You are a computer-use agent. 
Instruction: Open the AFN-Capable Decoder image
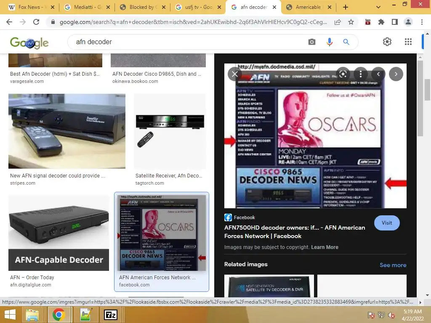coord(59,233)
